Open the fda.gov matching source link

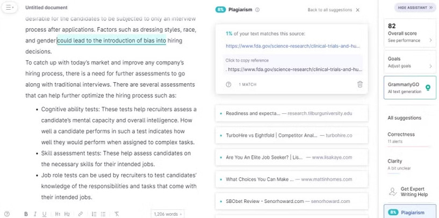[x=293, y=46]
